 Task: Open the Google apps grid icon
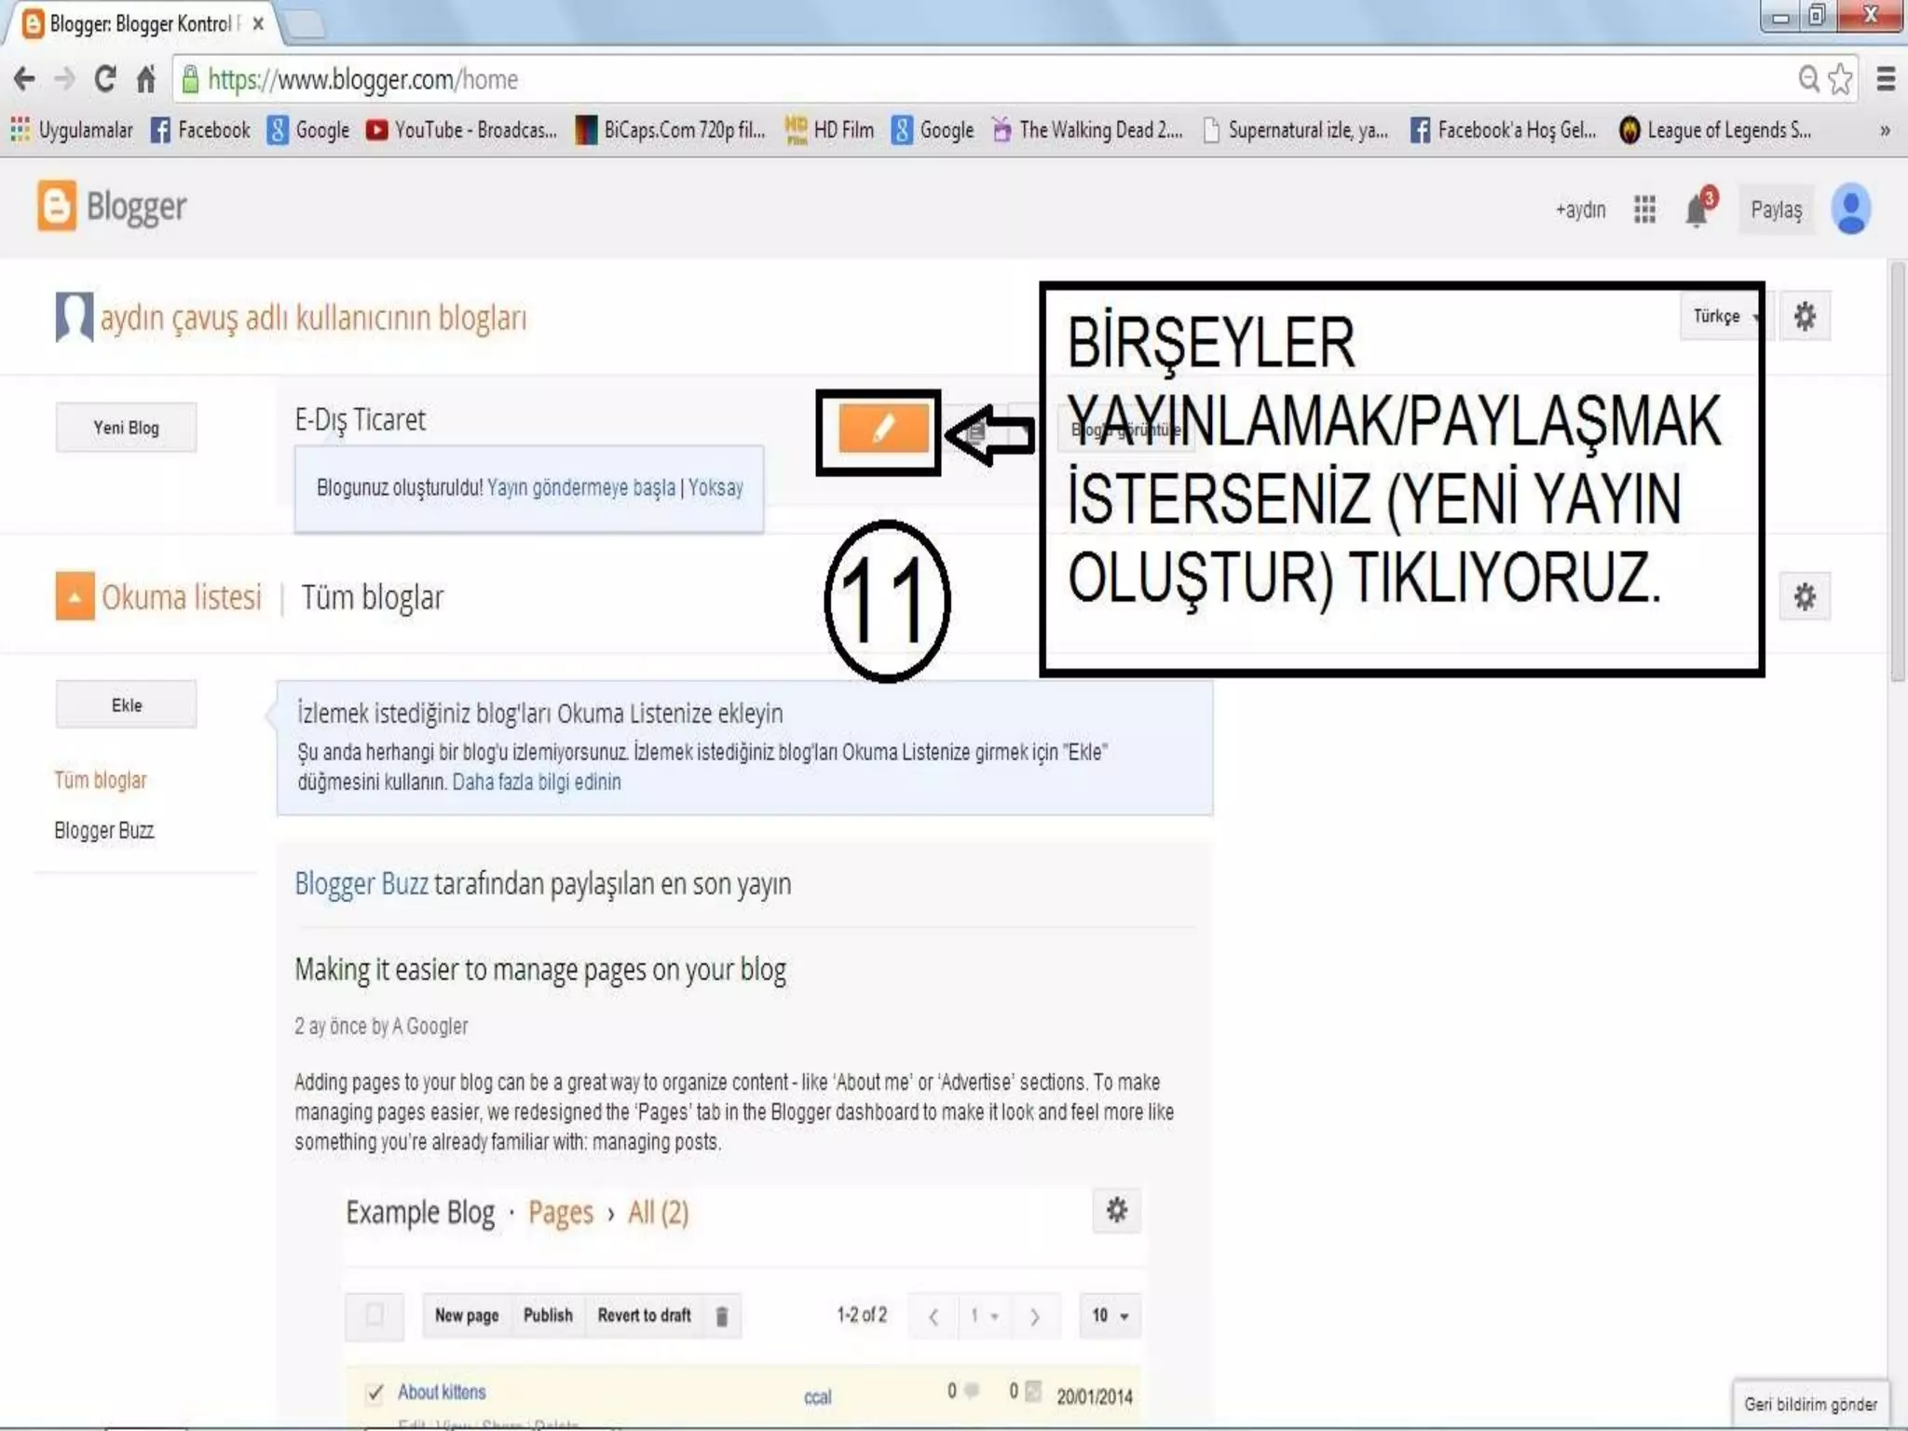tap(1644, 210)
